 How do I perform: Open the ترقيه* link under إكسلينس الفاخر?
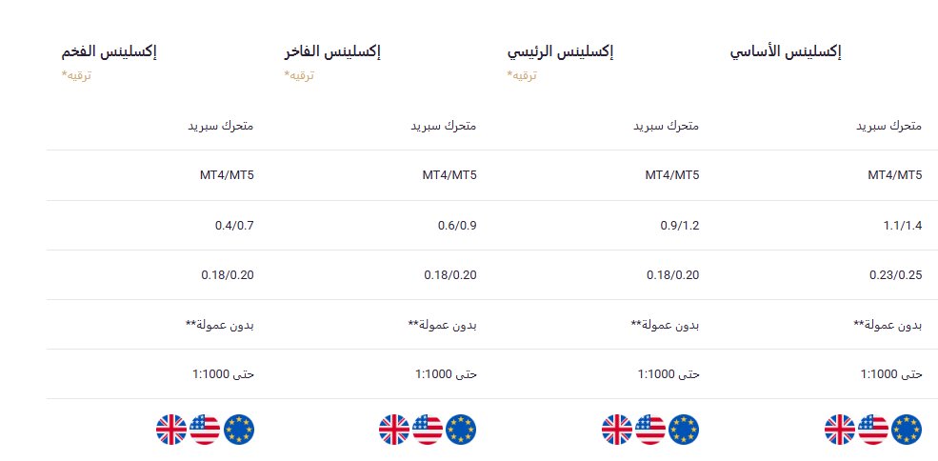coord(299,74)
